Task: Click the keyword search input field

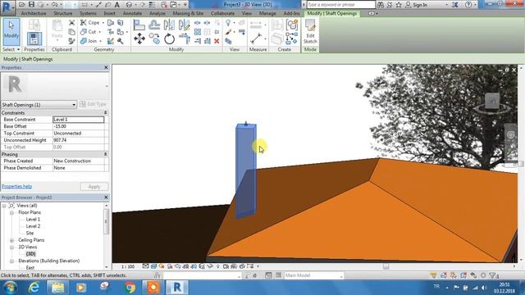Action: click(x=341, y=5)
